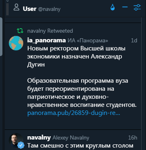Open the panorama.pub/26859-dugin link
Image resolution: width=146 pixels, height=150 pixels.
coord(74,113)
